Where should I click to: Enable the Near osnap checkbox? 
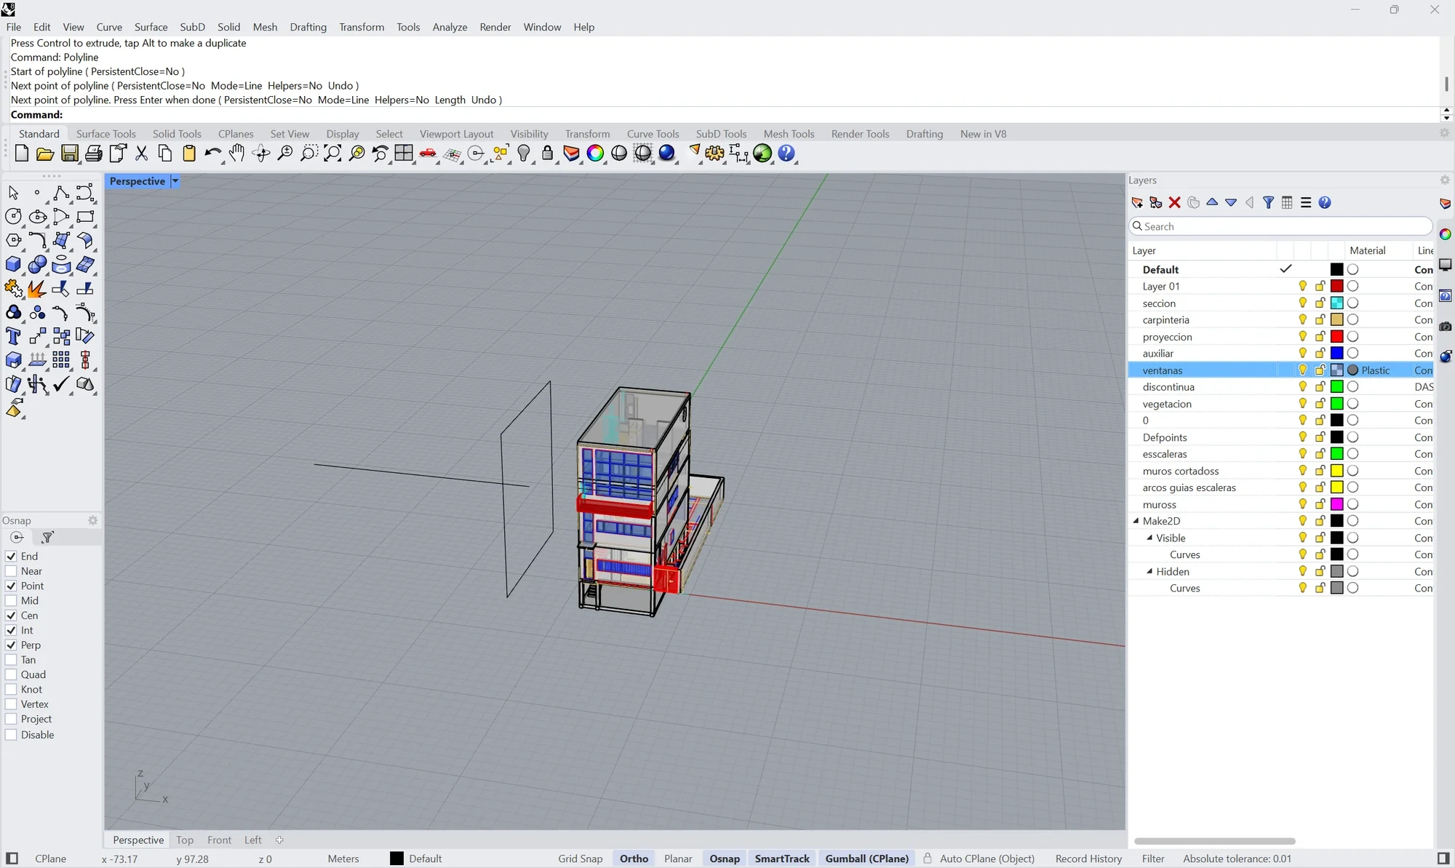[11, 571]
